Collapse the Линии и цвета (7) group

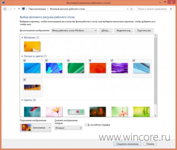click(22, 56)
